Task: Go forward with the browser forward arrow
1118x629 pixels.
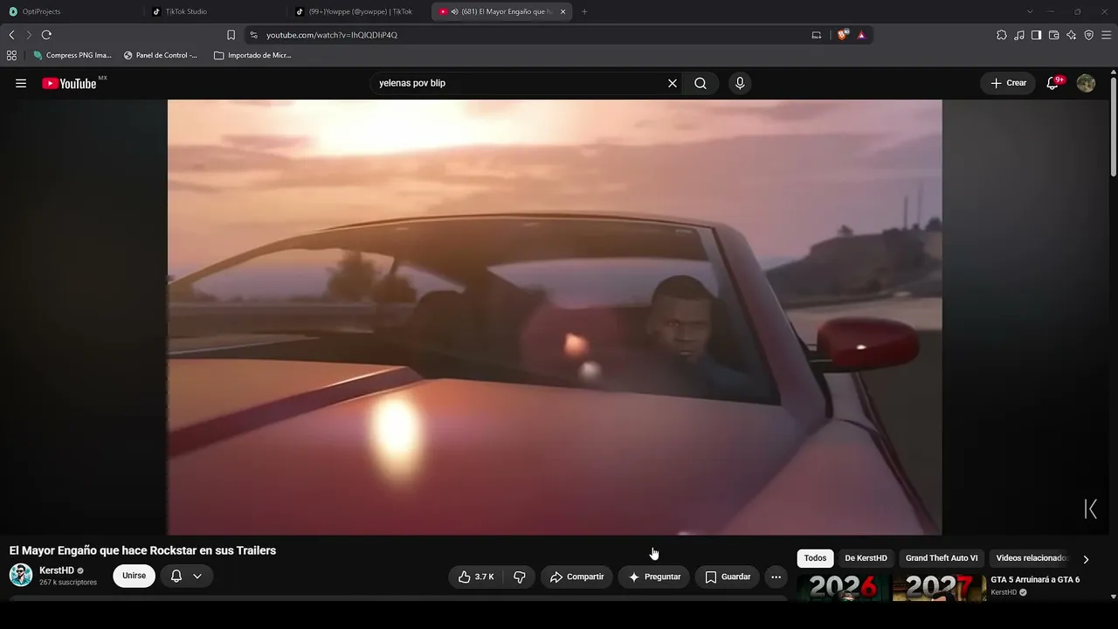Action: pyautogui.click(x=29, y=35)
